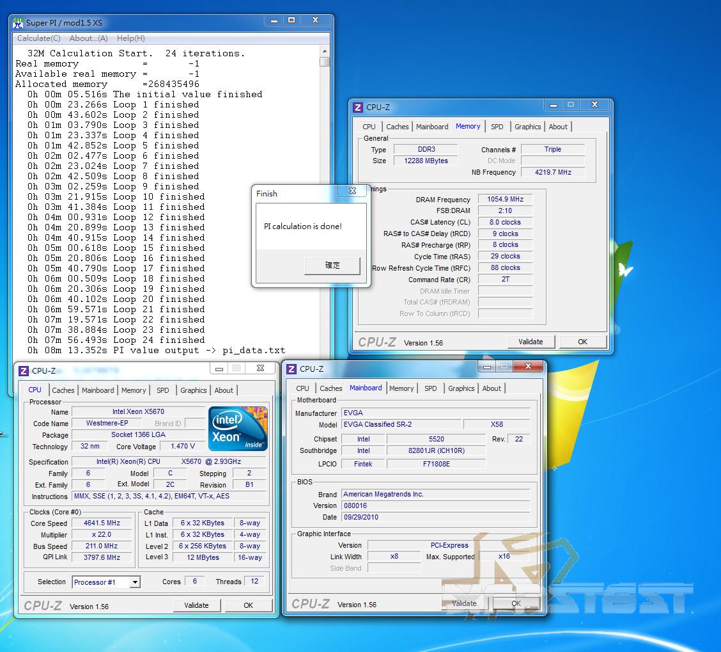Open SPD tab in the Xeon CPU-Z window

tap(163, 390)
